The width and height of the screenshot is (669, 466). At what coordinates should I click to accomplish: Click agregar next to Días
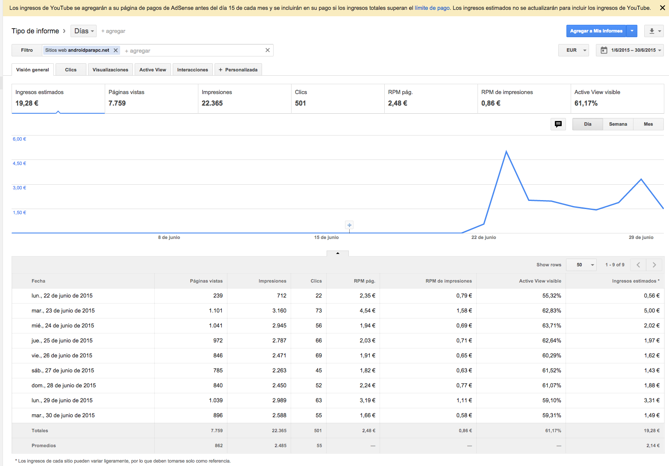click(113, 31)
